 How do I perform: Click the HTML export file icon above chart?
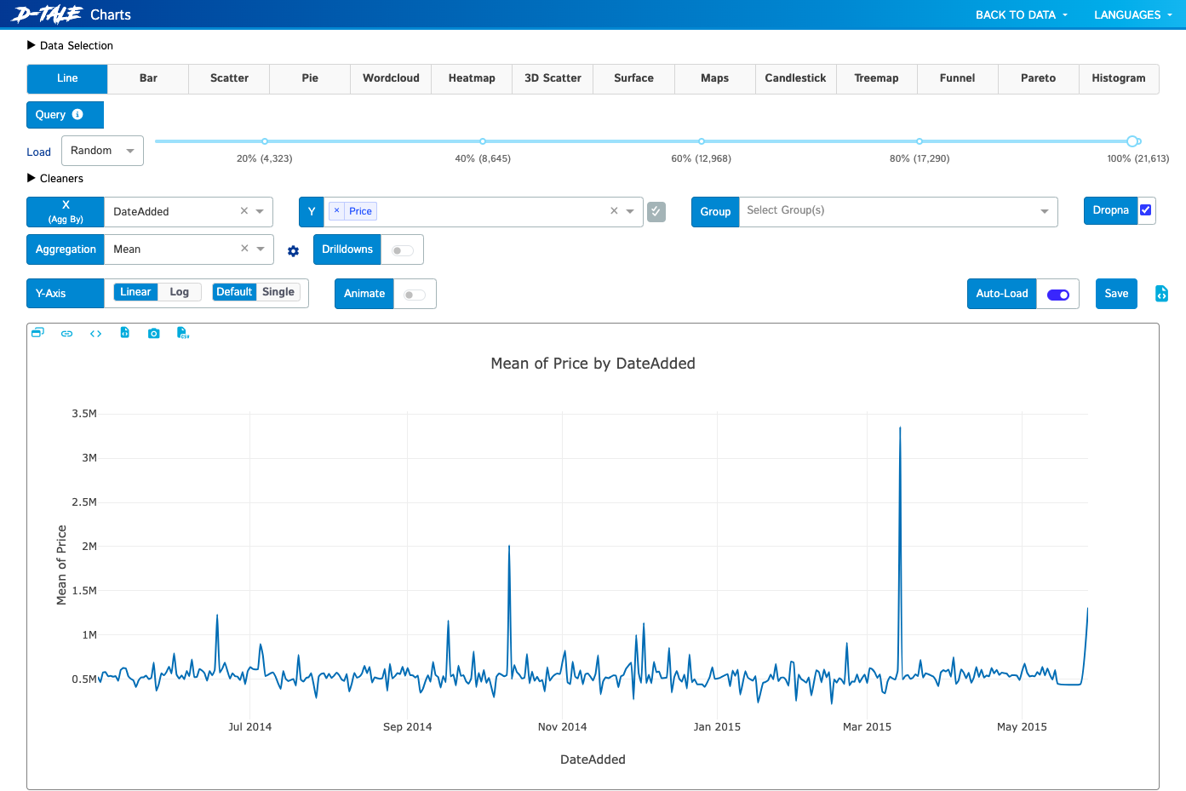point(124,333)
